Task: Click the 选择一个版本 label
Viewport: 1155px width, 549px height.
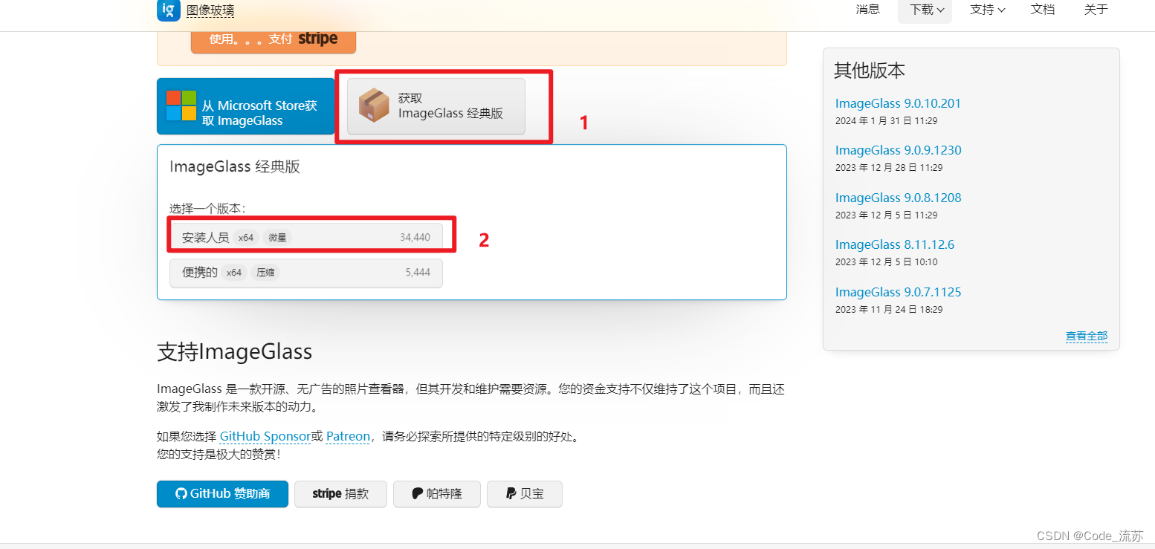Action: coord(208,209)
